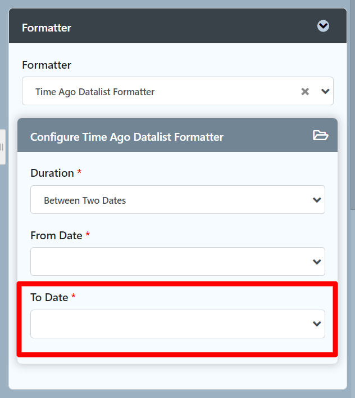355x398 pixels.
Task: Click the Duration field's dropdown arrow
Action: [317, 200]
